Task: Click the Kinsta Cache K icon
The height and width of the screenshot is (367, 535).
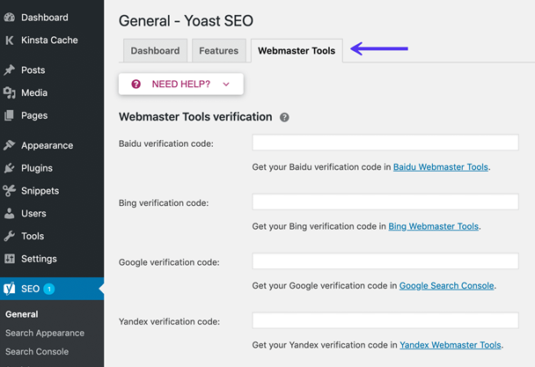Action: pos(10,40)
